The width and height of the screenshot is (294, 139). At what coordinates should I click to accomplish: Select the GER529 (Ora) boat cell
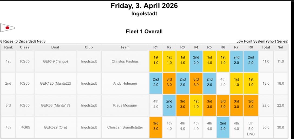pyautogui.click(x=55, y=127)
